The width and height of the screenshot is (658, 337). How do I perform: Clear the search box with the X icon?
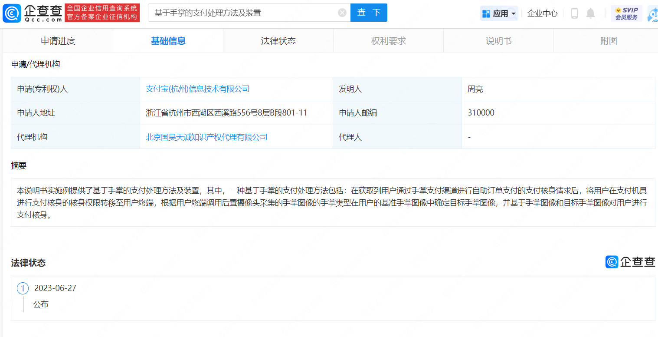[x=342, y=13]
